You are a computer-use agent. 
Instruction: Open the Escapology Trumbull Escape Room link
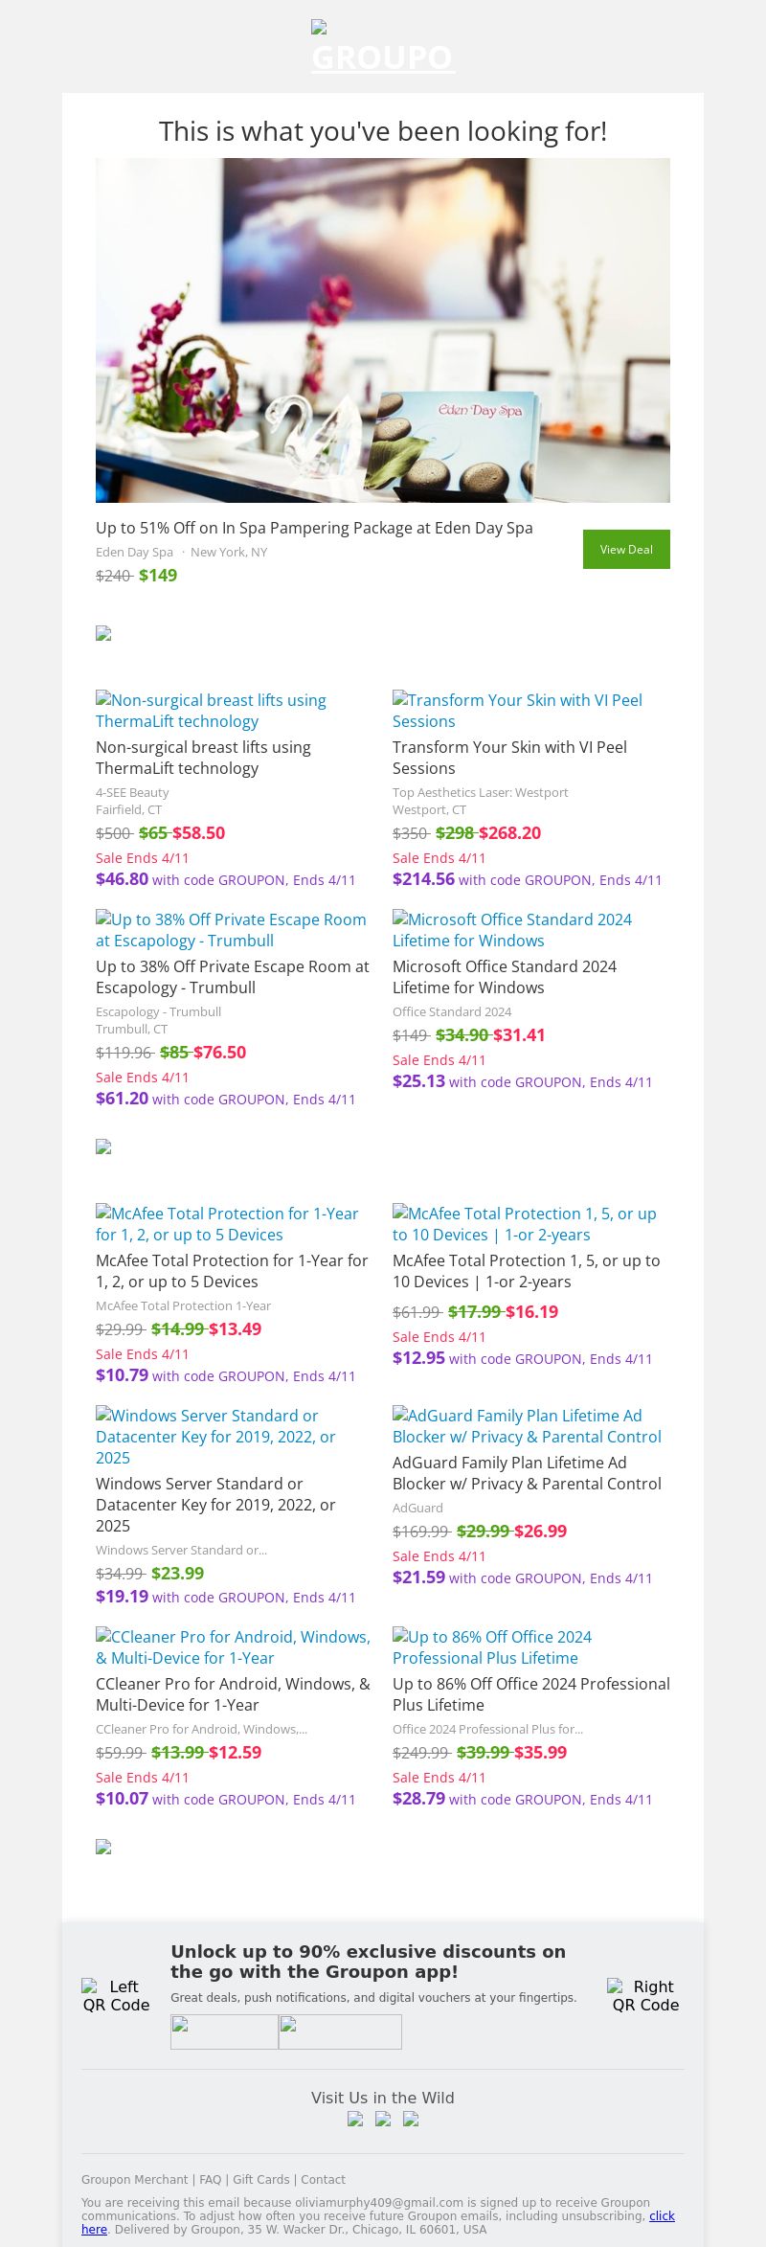click(x=231, y=930)
